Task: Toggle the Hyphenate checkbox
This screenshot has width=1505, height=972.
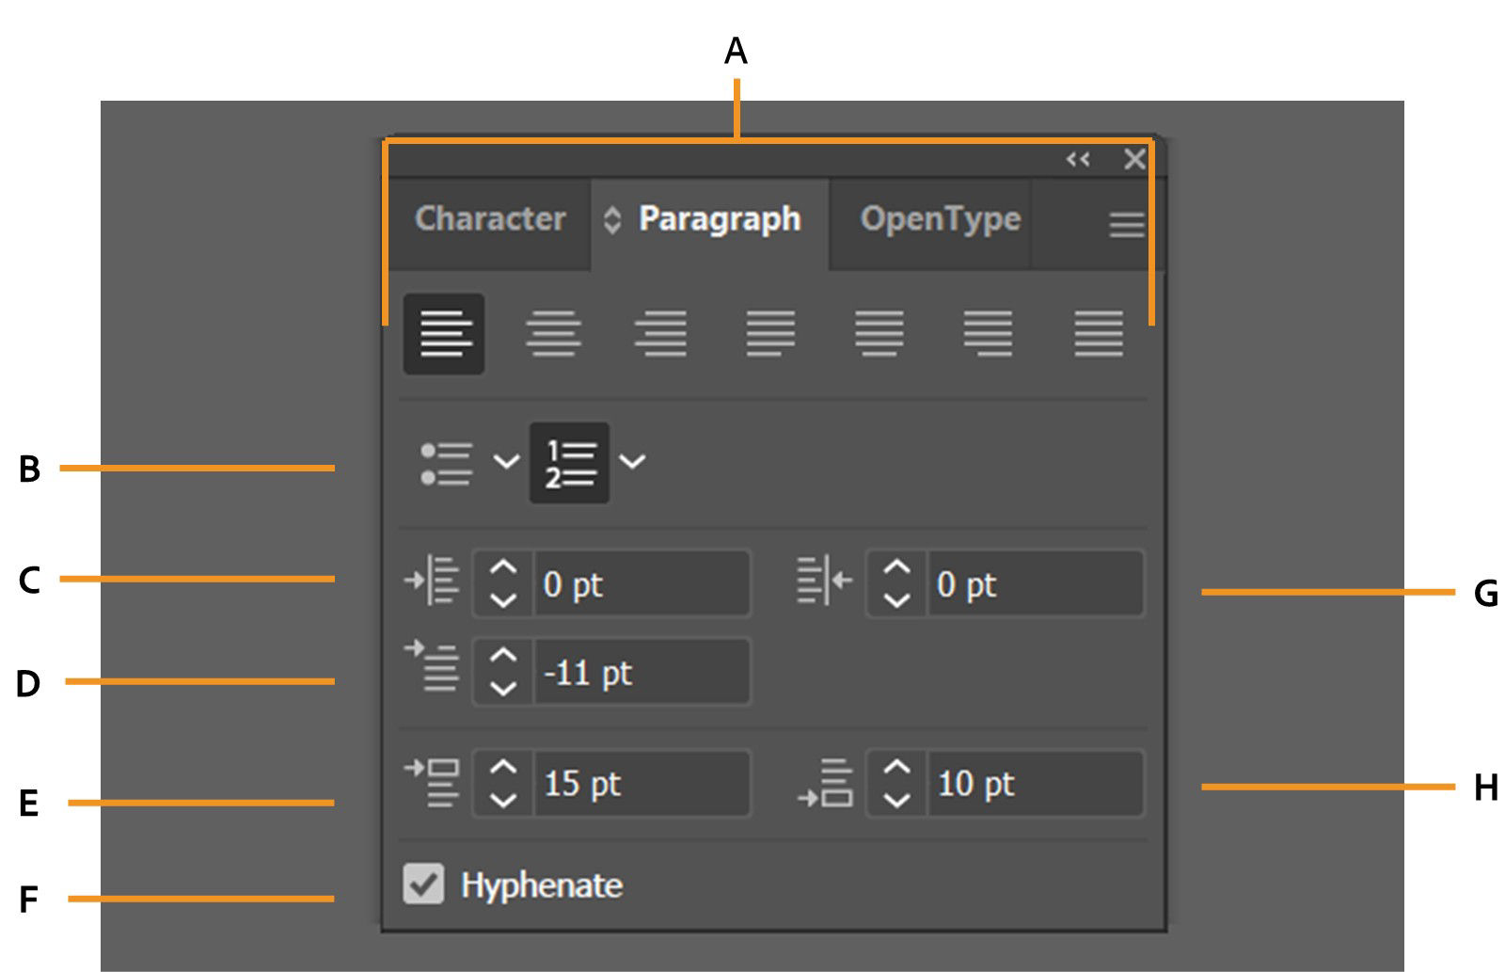Action: [423, 884]
